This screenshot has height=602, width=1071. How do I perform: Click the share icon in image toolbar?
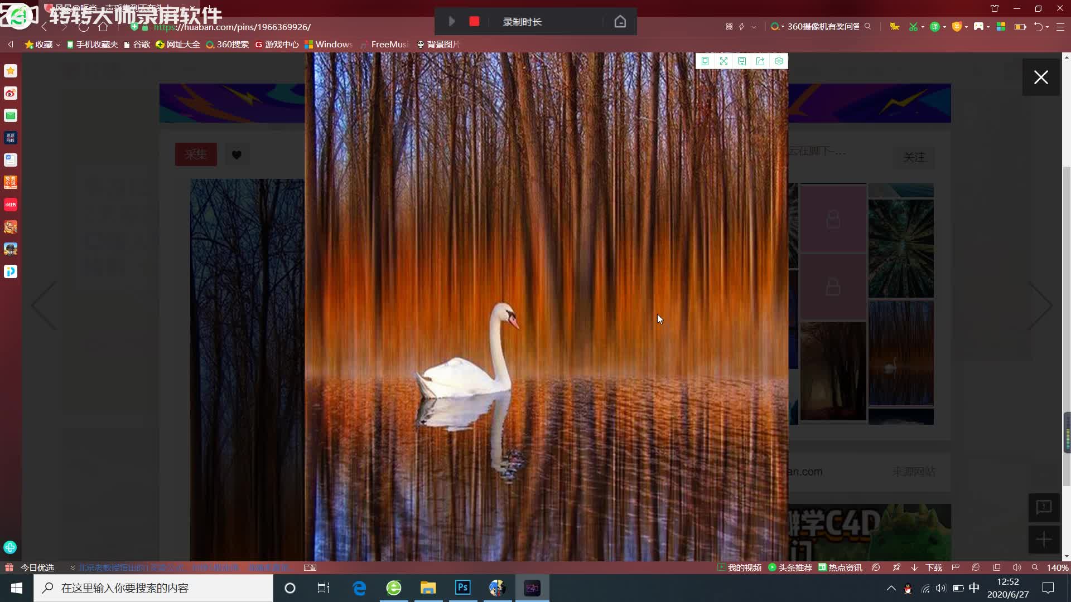(760, 61)
